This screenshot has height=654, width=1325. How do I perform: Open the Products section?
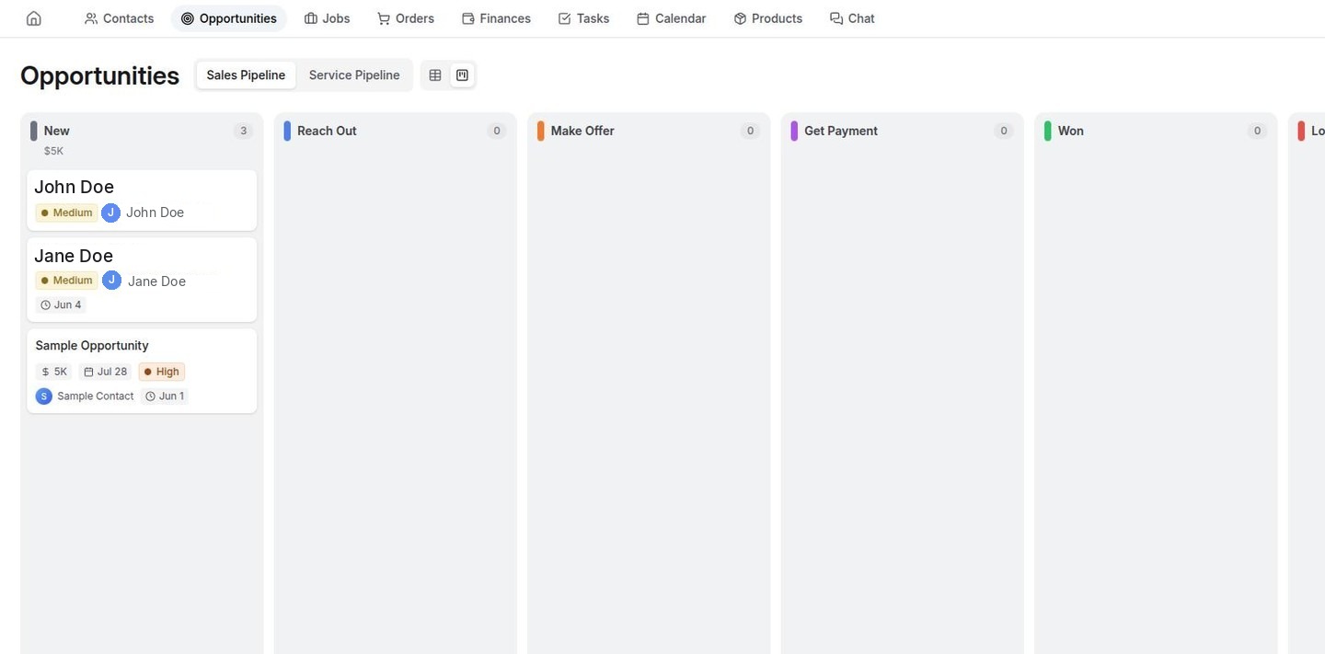767,18
